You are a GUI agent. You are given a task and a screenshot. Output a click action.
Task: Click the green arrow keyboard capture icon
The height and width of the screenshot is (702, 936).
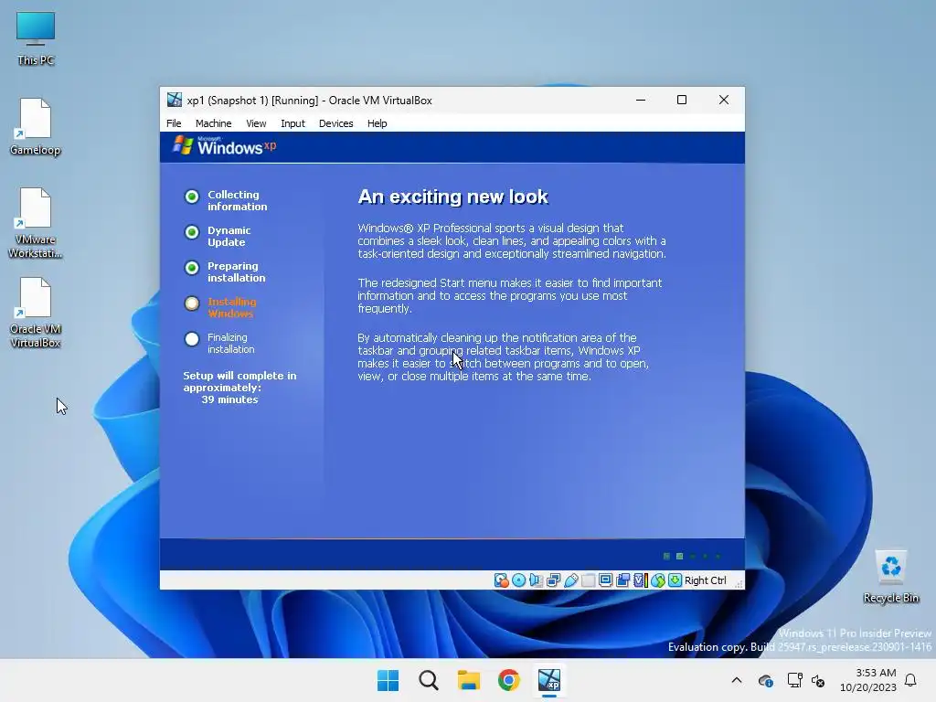pos(675,580)
